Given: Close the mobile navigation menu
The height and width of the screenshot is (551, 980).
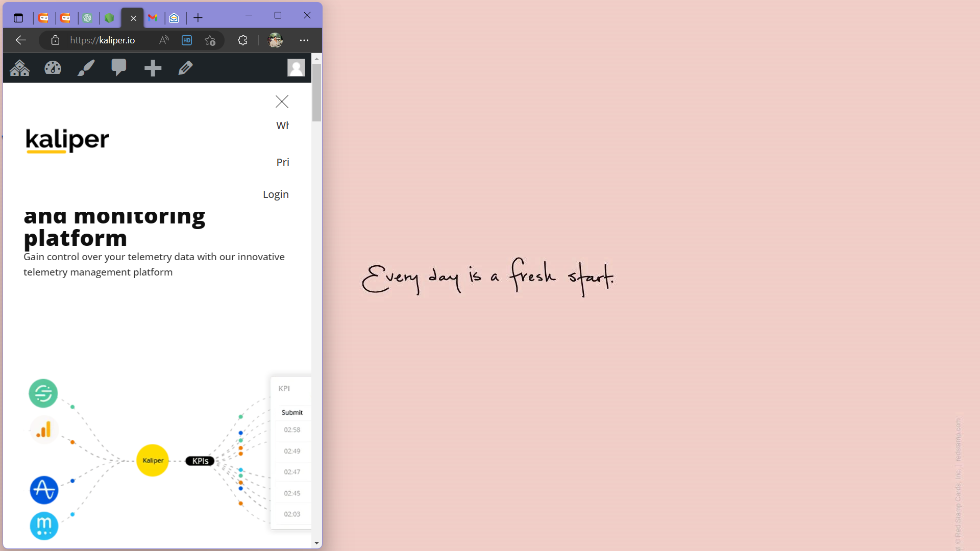Looking at the screenshot, I should [x=282, y=102].
